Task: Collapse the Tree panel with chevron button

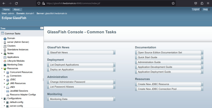Action: (42, 28)
